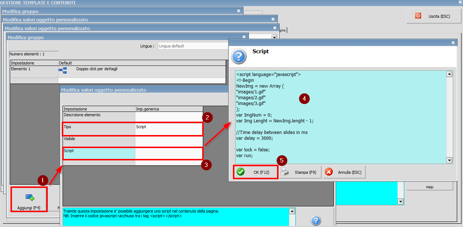
Task: Click the 'Imp.generica' column header
Action: pyautogui.click(x=169, y=109)
